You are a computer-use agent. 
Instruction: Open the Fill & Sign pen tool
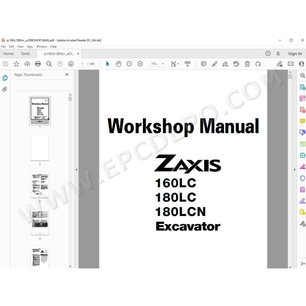[303, 201]
